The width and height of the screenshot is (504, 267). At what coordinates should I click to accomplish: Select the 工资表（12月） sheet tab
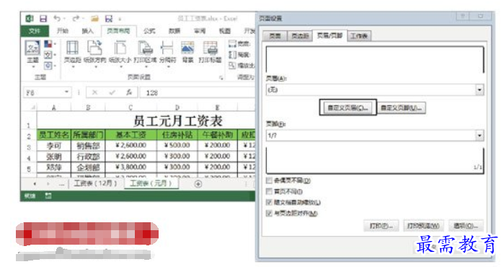(95, 183)
